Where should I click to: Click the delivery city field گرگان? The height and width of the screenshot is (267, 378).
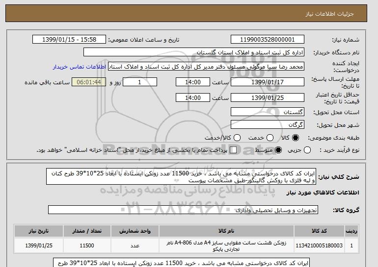[268, 124]
